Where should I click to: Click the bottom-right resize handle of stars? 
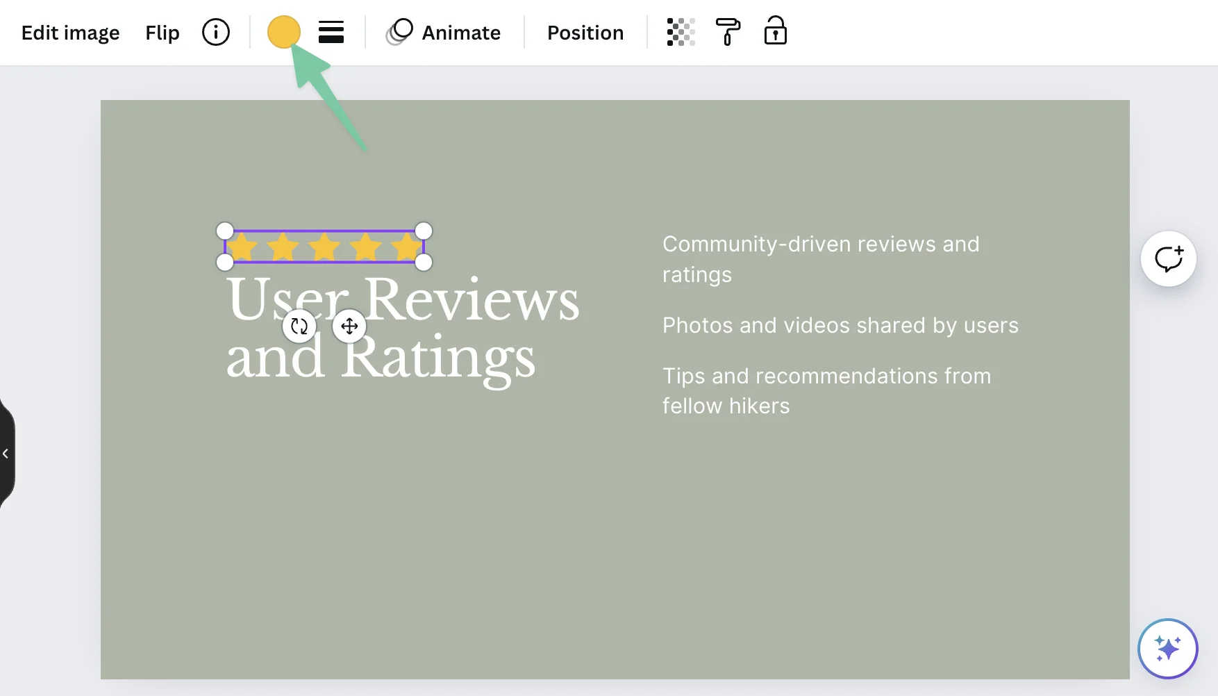(424, 262)
